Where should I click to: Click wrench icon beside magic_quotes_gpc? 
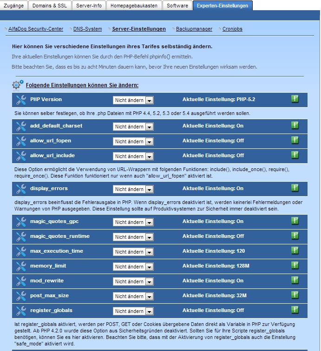21,222
